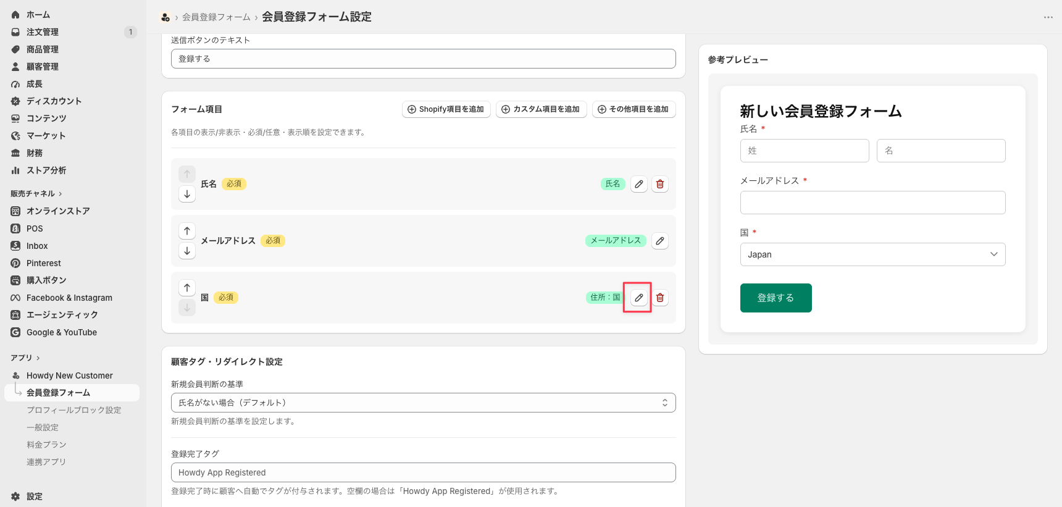Expand the Japan country dropdown
This screenshot has width=1062, height=507.
872,254
